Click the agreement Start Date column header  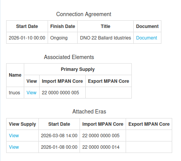click(x=27, y=26)
